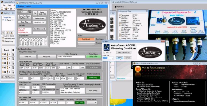Click the Relay OFF button
Screen dimensions: 207x106
pyautogui.click(x=47, y=57)
